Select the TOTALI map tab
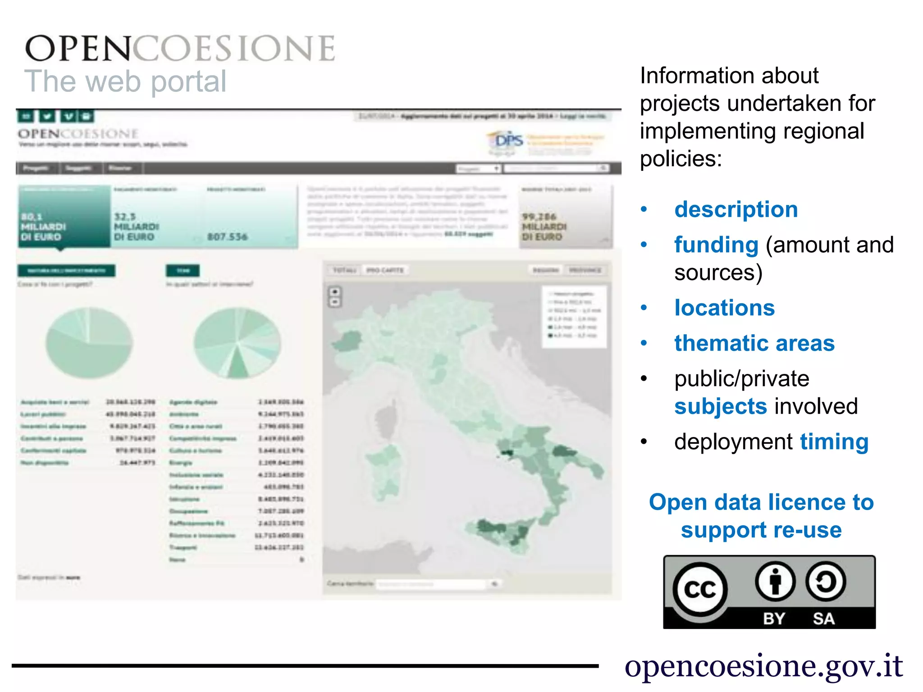This screenshot has height=692, width=923. click(x=345, y=270)
